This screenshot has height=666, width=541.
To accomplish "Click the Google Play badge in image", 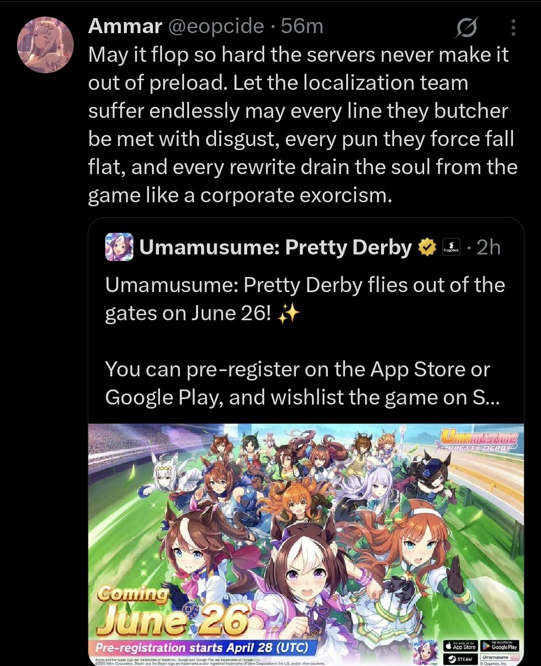I will (x=500, y=646).
